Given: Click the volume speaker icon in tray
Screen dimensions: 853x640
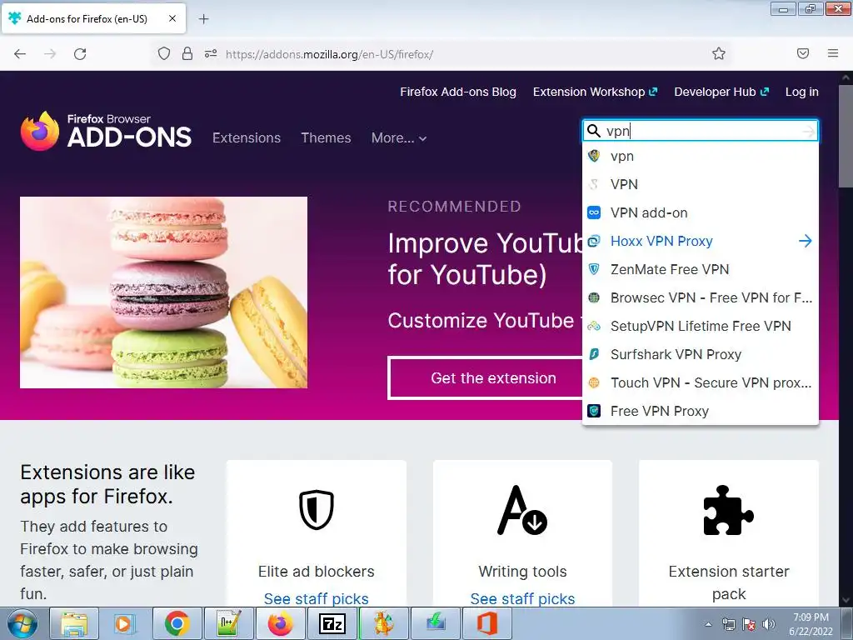Looking at the screenshot, I should click(x=769, y=624).
